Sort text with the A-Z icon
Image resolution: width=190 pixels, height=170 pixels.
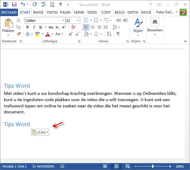109,34
